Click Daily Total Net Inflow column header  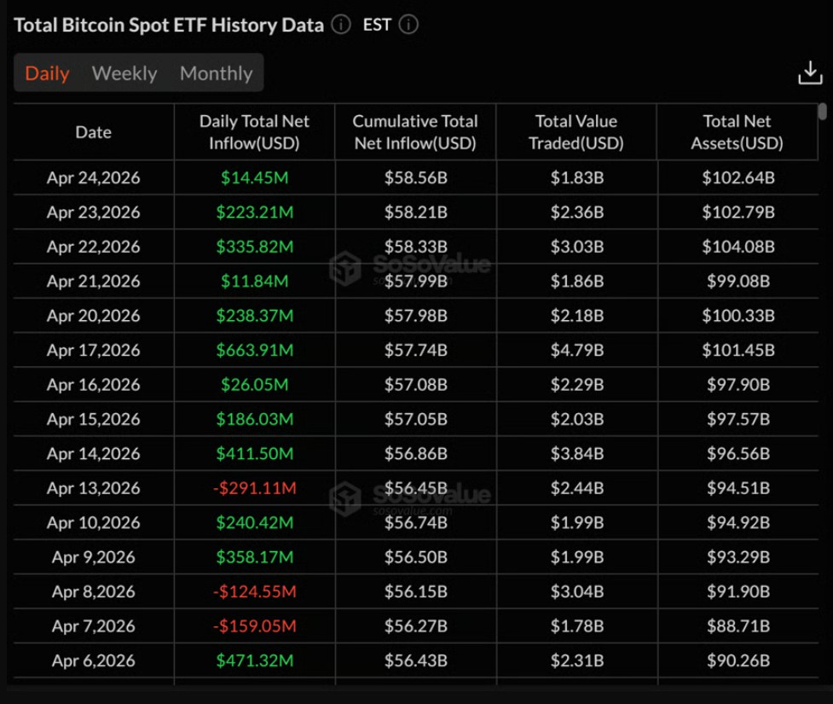click(254, 132)
